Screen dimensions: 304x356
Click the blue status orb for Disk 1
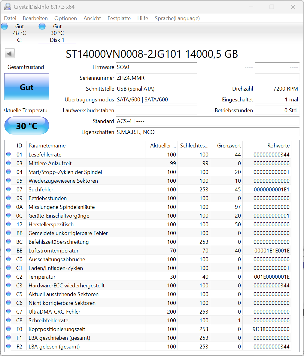click(42, 26)
